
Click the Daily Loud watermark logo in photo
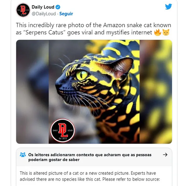pyautogui.click(x=63, y=131)
